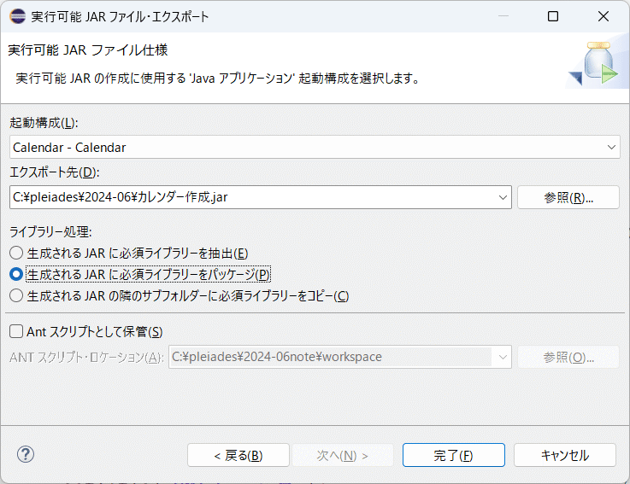Close the JAR export dialog
The image size is (630, 484).
pyautogui.click(x=604, y=16)
